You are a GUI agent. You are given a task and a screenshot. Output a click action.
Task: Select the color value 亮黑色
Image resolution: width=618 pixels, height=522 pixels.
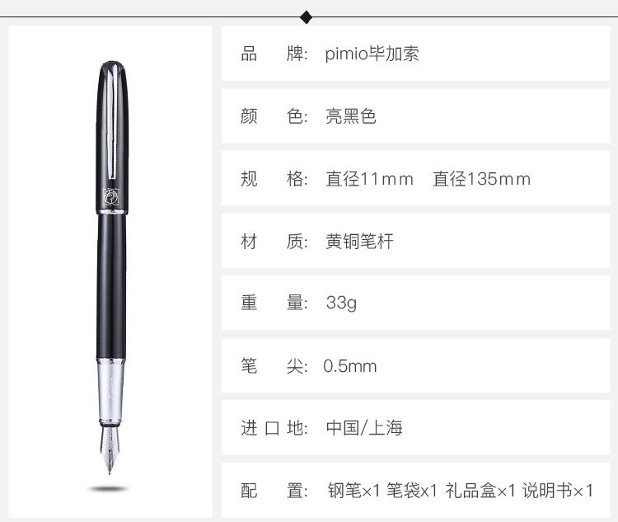351,116
